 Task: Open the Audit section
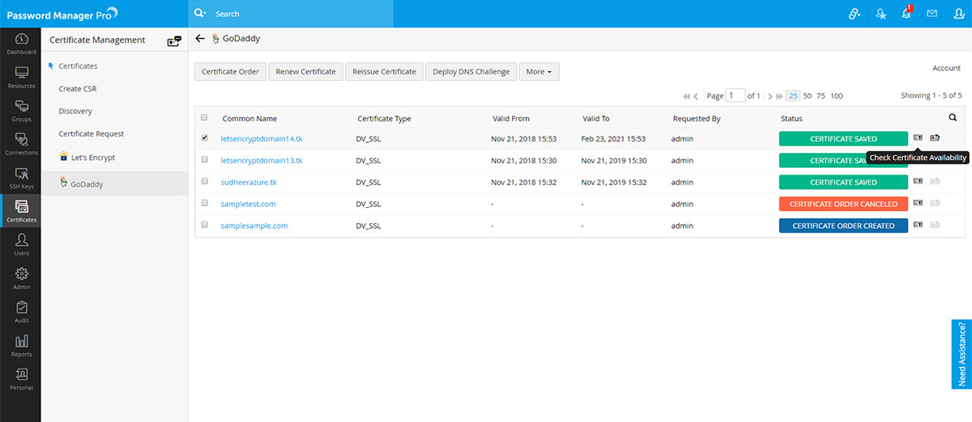[x=21, y=312]
